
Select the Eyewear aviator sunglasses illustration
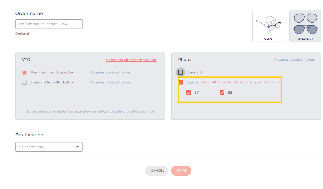305,24
